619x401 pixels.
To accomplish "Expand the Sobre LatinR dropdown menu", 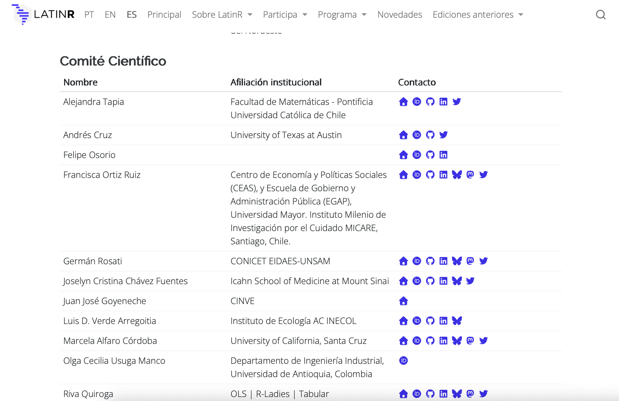I will click(222, 15).
